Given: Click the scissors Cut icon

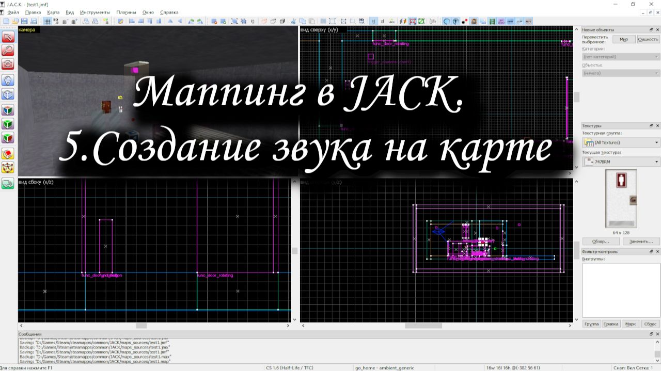Looking at the screenshot, I should point(293,21).
